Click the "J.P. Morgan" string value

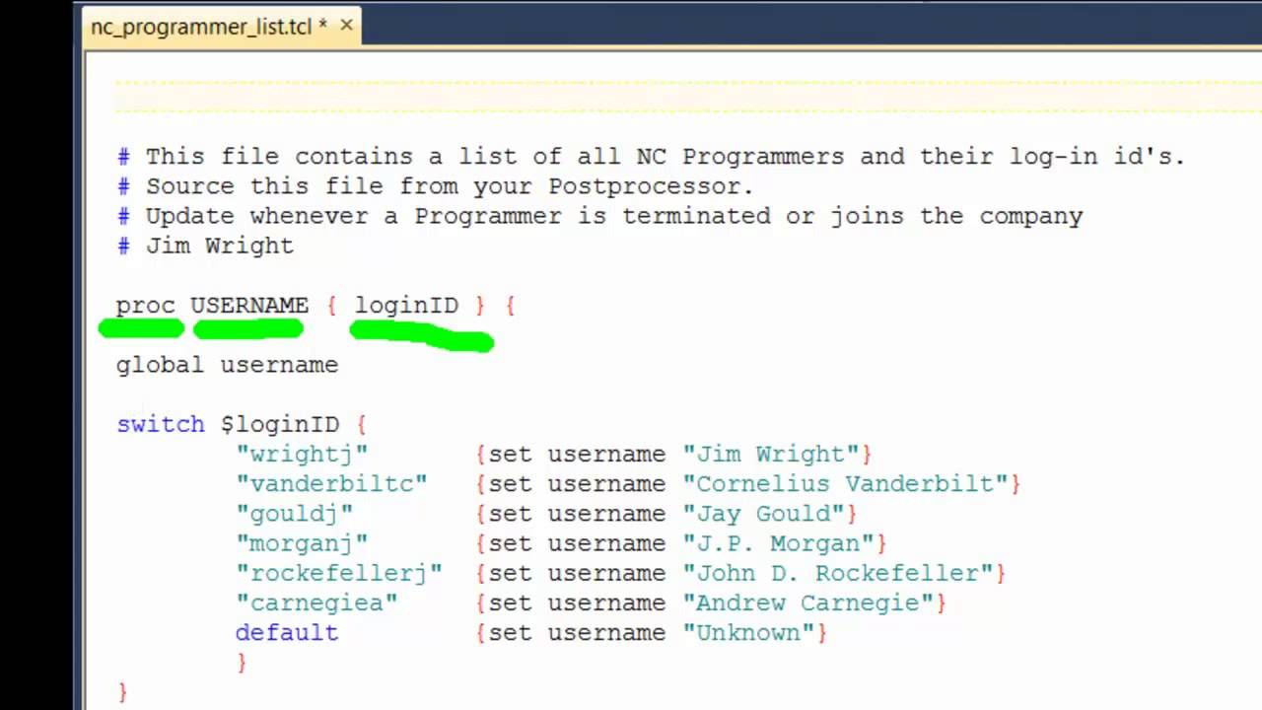(779, 543)
